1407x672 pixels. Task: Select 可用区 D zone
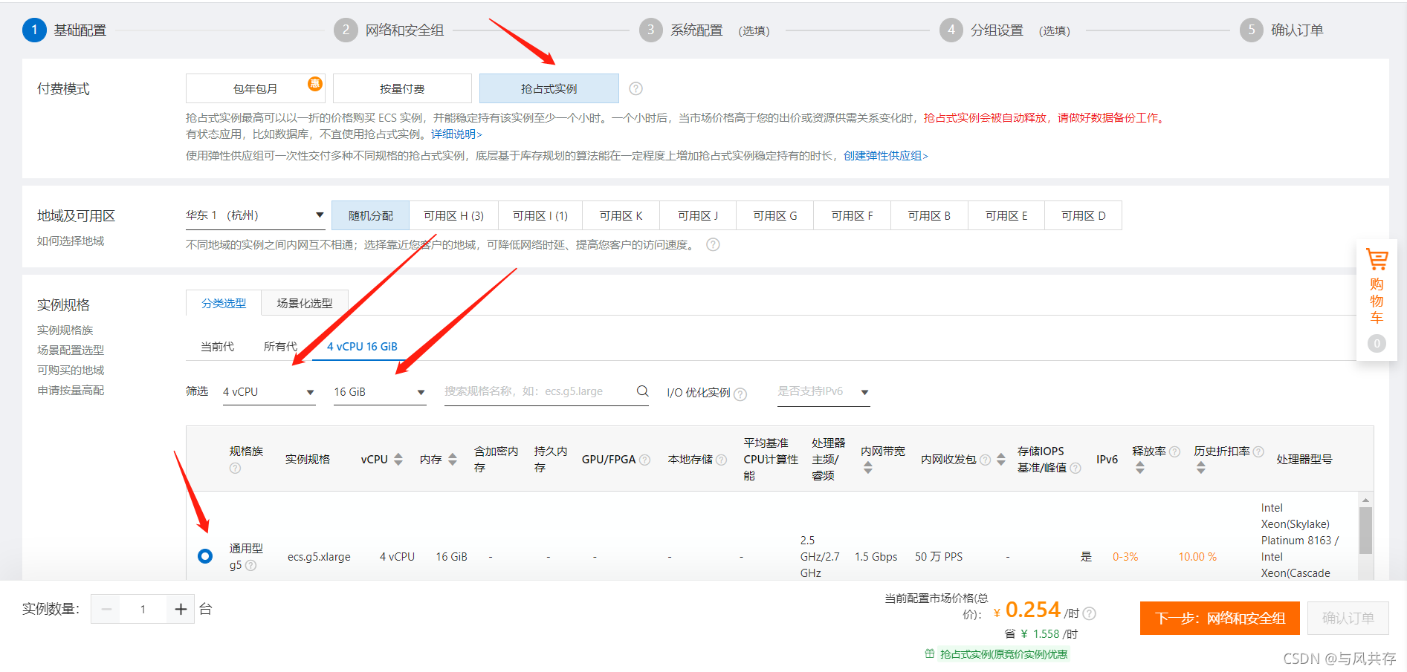1084,215
